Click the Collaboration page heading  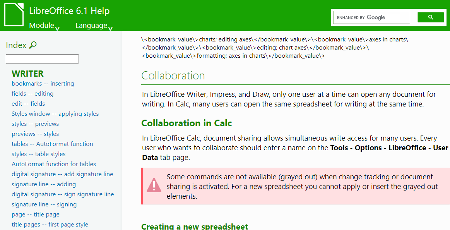[x=173, y=76]
